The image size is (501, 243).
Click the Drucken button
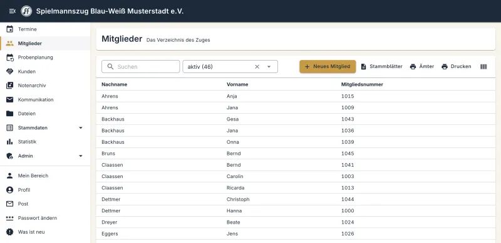pos(457,67)
